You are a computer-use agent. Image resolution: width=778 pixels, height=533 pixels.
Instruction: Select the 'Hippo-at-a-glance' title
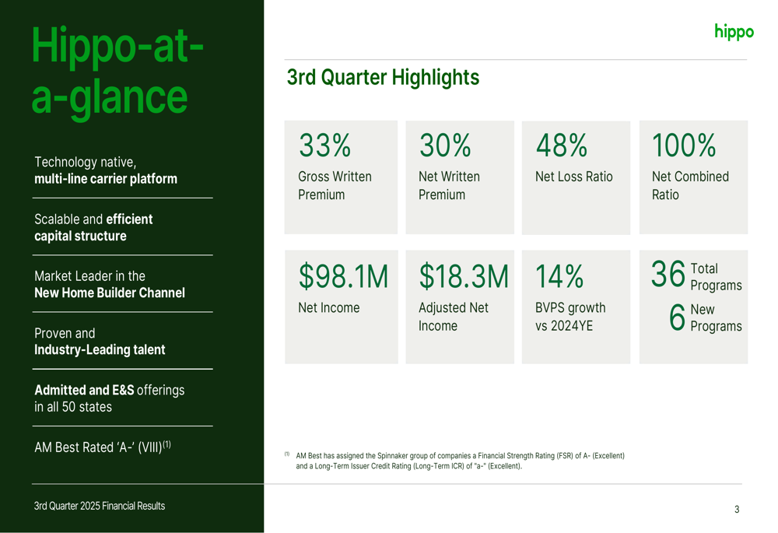click(117, 70)
